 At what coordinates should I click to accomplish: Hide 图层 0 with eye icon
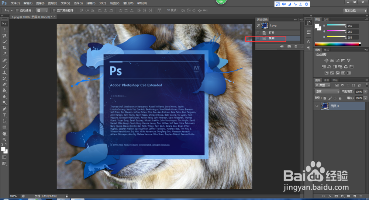click(x=317, y=106)
